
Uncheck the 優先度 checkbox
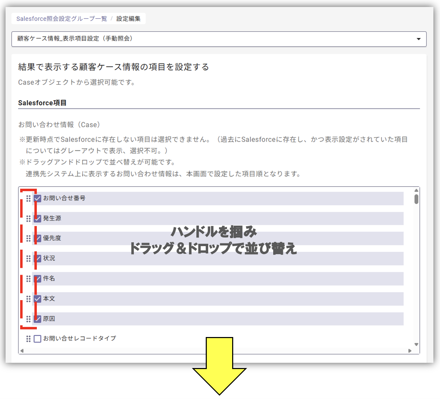click(x=38, y=238)
